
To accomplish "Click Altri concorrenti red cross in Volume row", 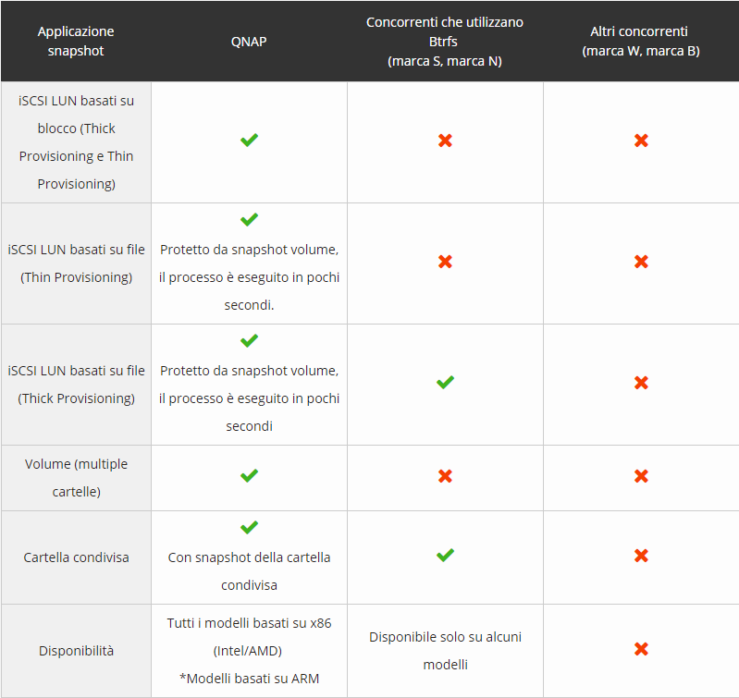I will click(x=641, y=476).
